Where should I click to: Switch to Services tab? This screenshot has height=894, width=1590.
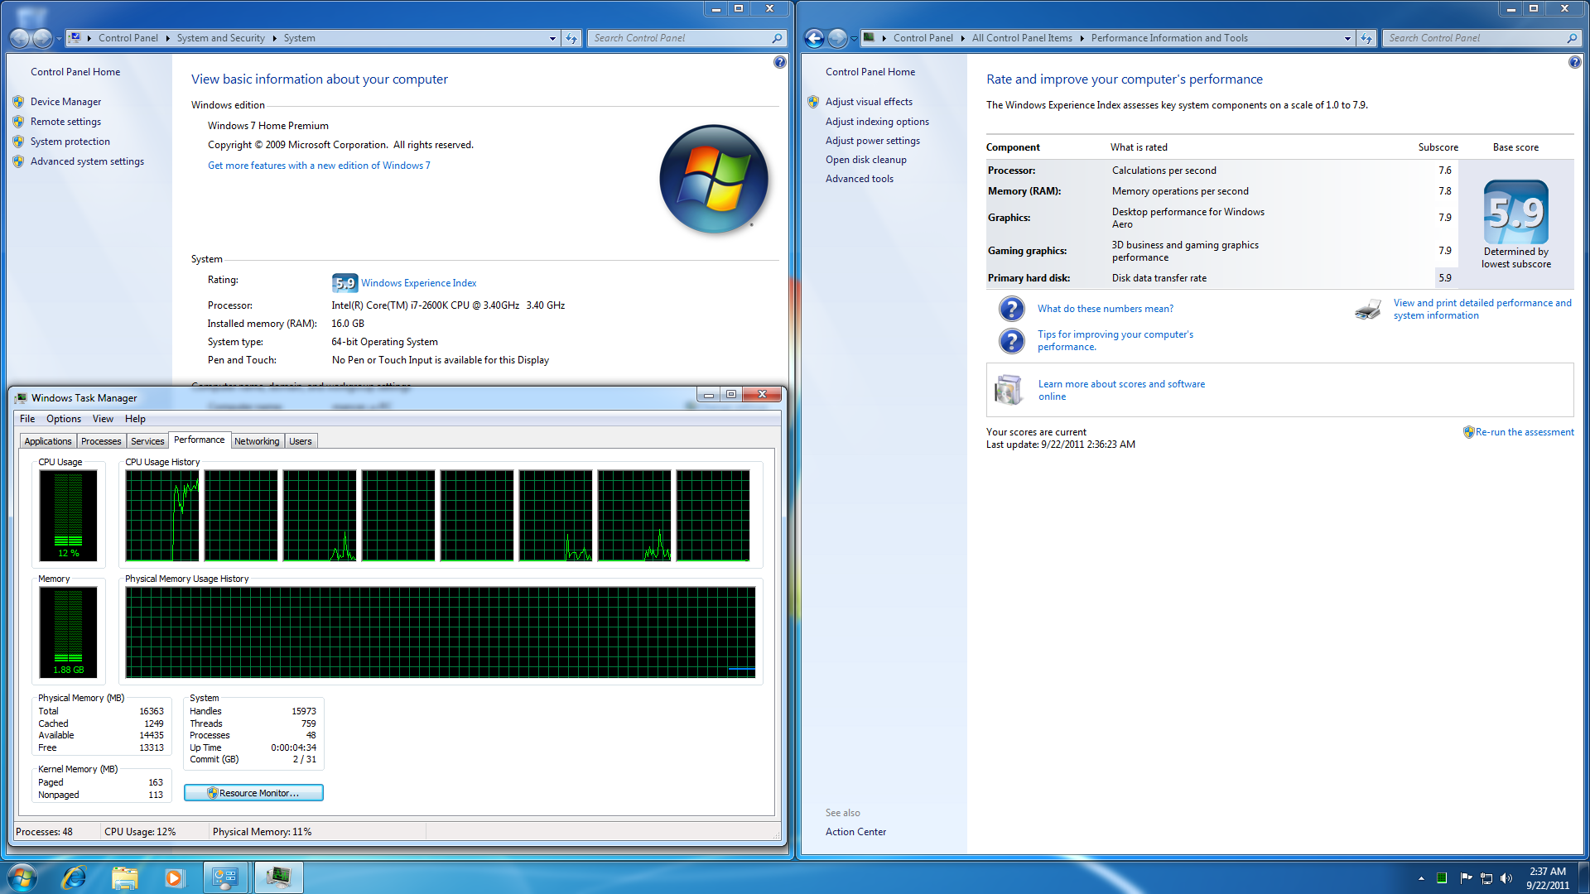click(147, 441)
